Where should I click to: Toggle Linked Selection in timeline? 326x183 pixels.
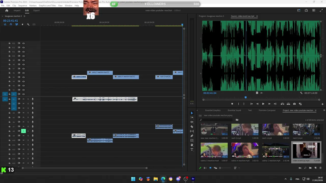click(x=17, y=24)
